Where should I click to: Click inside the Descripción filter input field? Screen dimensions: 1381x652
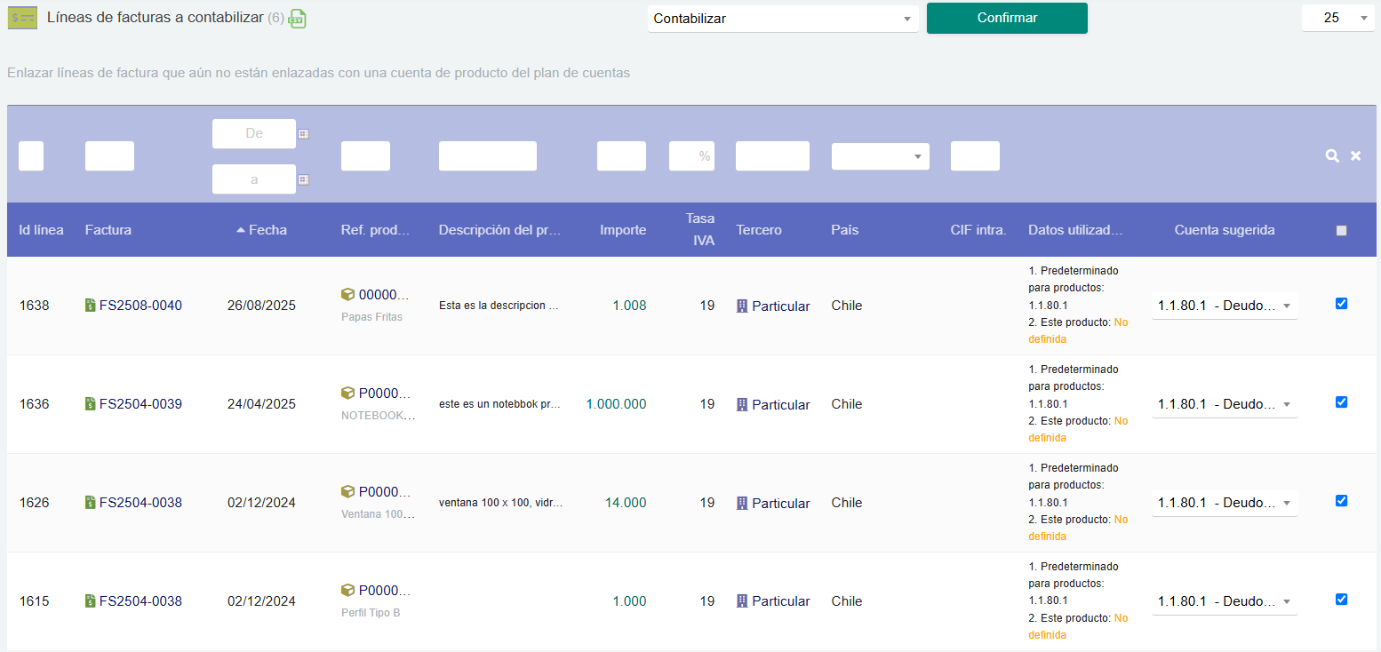tap(487, 155)
